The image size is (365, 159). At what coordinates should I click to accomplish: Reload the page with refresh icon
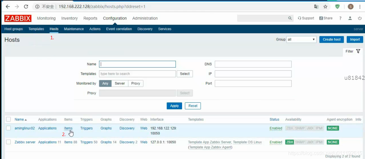(x=26, y=7)
